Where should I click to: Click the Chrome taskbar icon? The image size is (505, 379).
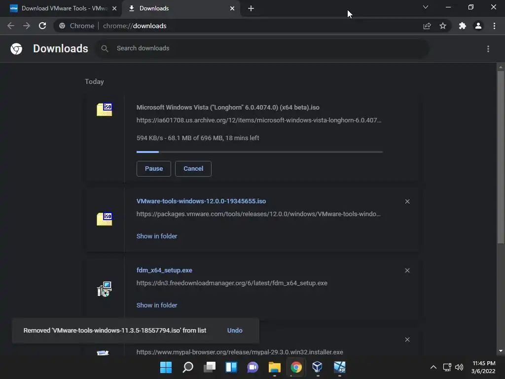[x=296, y=367]
